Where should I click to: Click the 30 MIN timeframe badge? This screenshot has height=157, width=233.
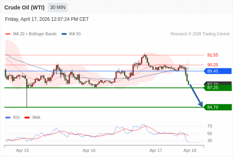tap(58, 7)
